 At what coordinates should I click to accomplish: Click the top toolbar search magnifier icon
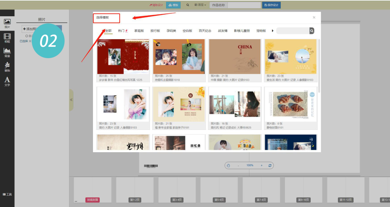point(188,5)
